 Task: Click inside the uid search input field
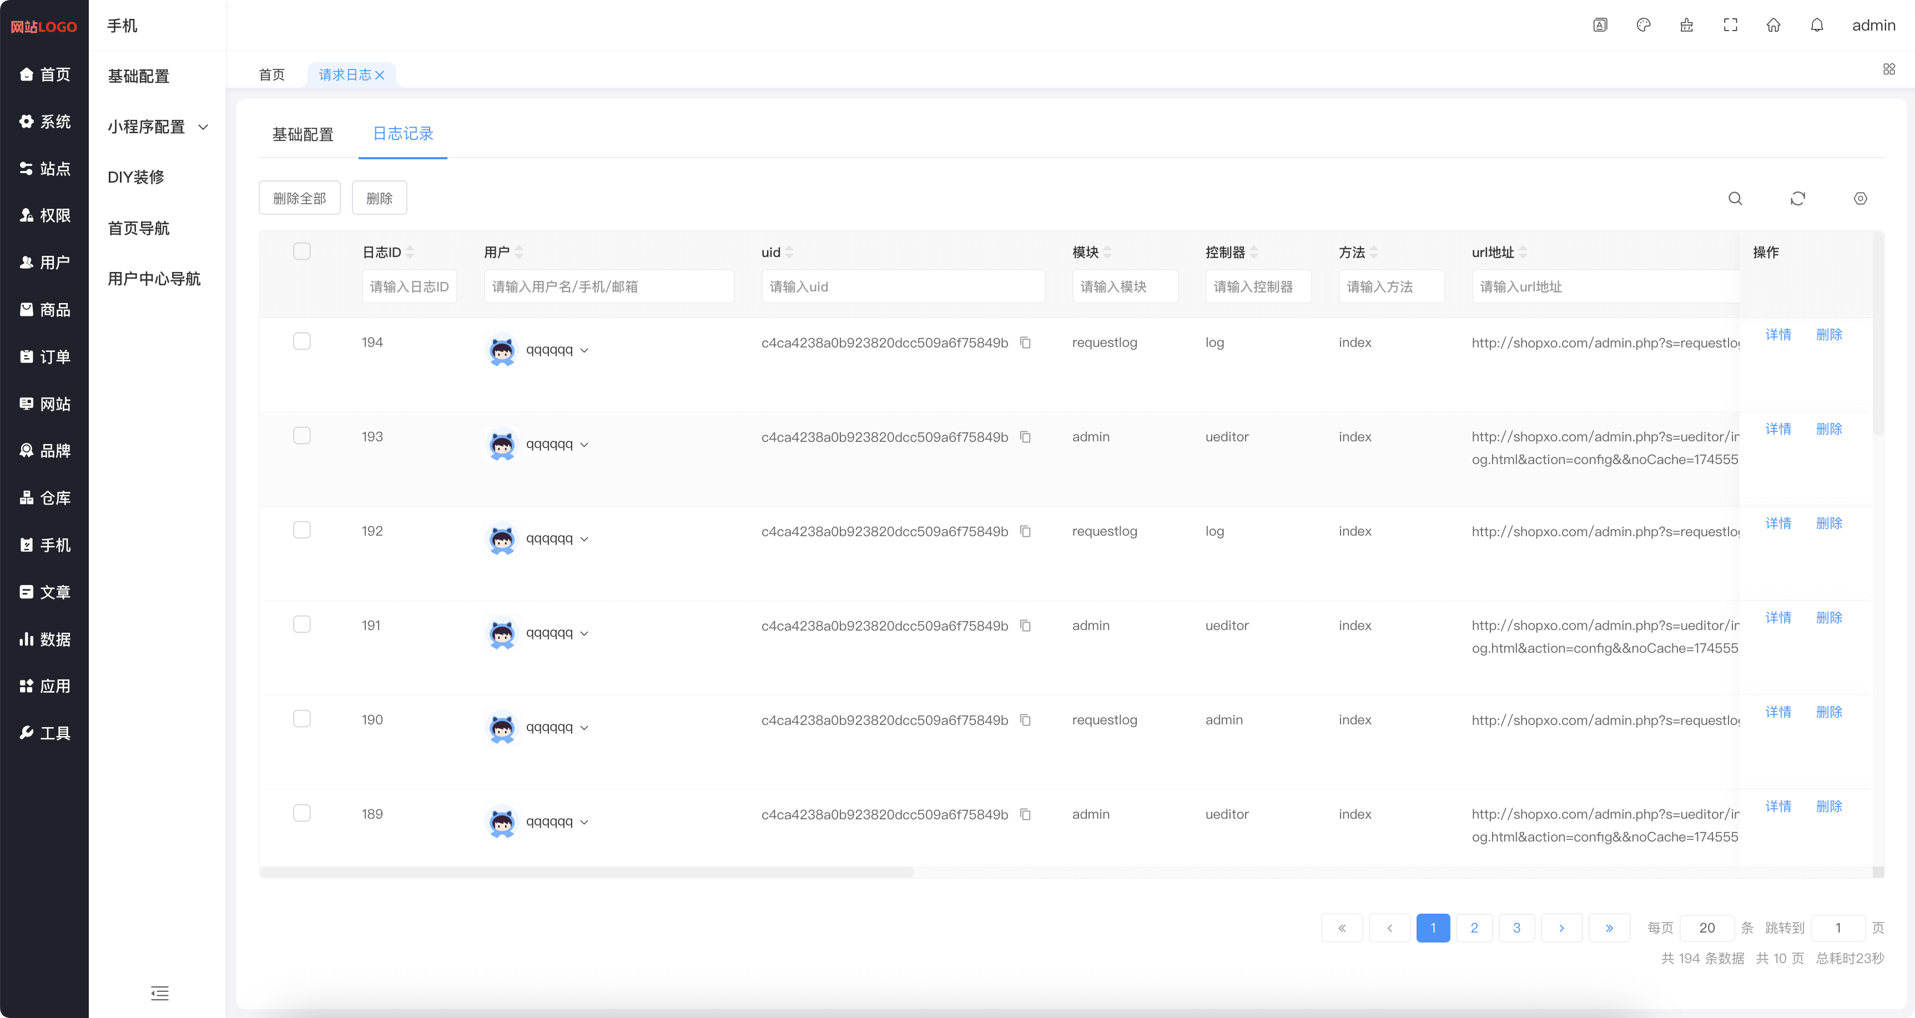pos(902,286)
